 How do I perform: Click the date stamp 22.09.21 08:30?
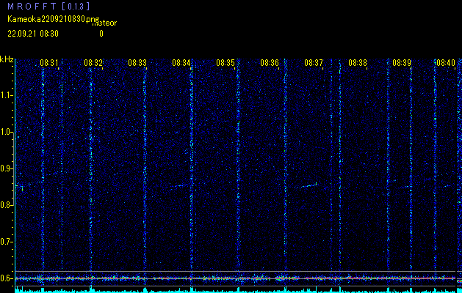pos(33,34)
